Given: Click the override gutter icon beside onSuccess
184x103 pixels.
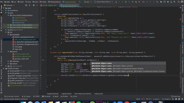Looking at the screenshot, I should 43,60.
